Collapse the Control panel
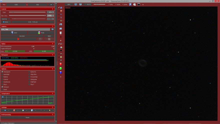The width and height of the screenshot is (220, 124). 52,9
